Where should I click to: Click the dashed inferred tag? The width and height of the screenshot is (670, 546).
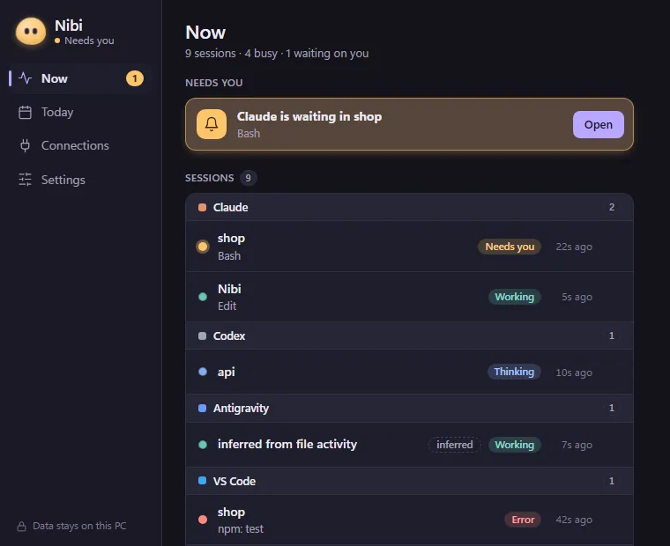[x=455, y=445]
